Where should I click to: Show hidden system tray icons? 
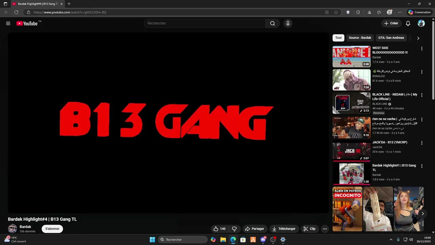tap(391, 240)
